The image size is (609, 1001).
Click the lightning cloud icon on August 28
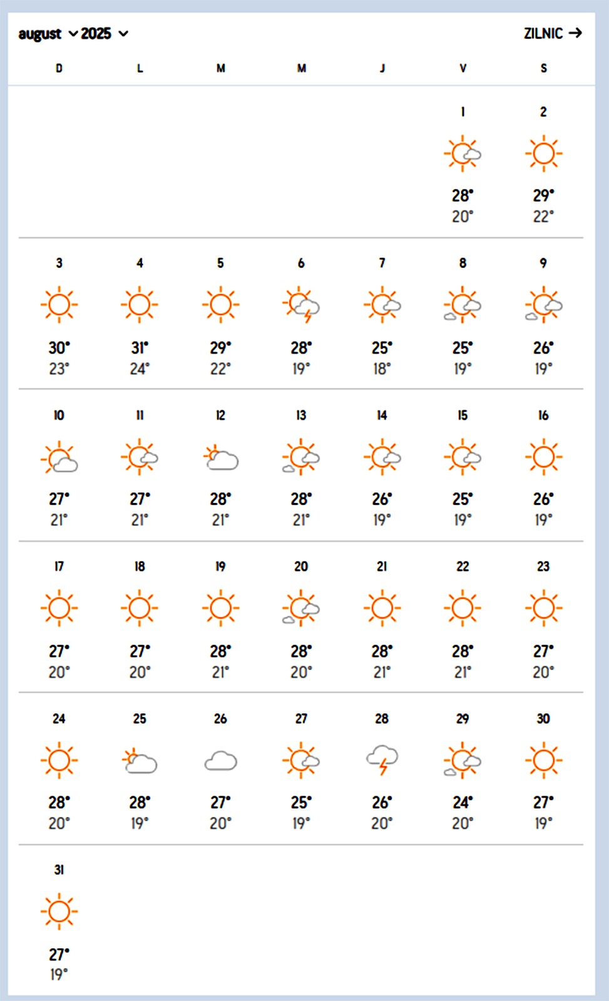382,760
